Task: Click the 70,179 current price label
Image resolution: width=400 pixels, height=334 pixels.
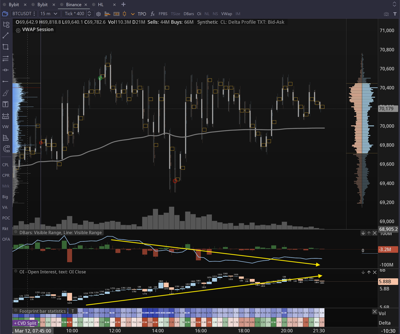Action: 388,108
